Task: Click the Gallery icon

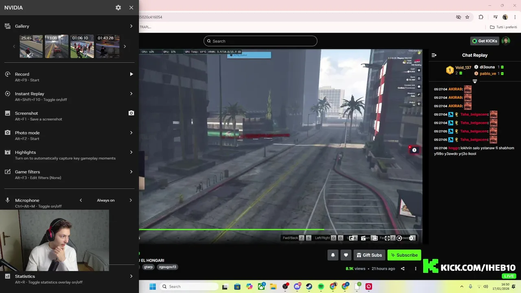Action: [x=7, y=26]
